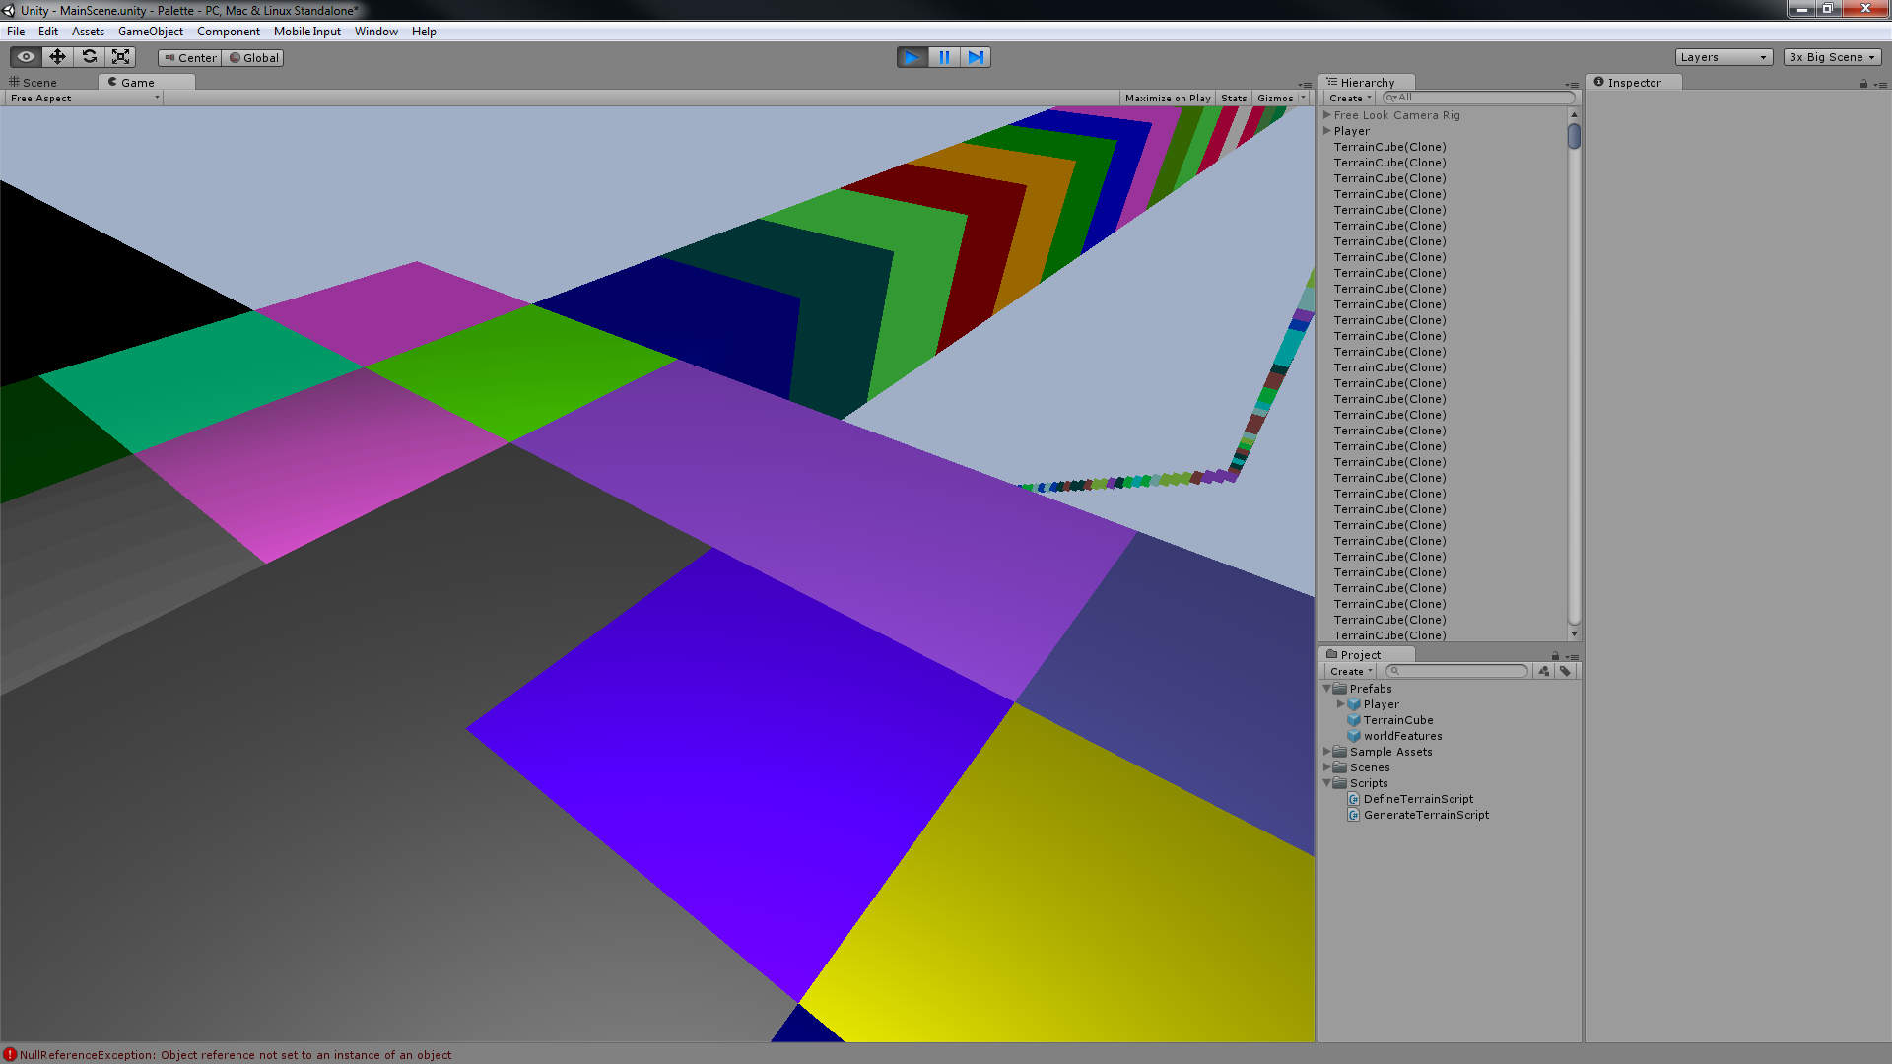Toggle the Stats overlay
1892x1064 pixels.
tap(1234, 99)
